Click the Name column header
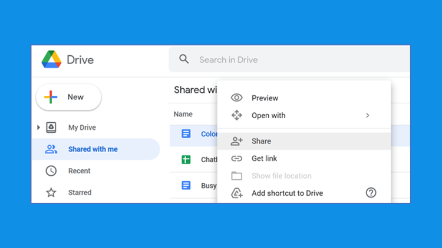 tap(183, 114)
